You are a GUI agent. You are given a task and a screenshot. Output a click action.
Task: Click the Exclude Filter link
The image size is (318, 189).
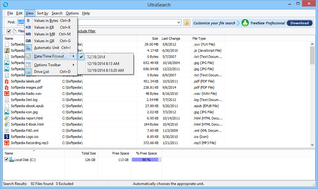(x=87, y=31)
